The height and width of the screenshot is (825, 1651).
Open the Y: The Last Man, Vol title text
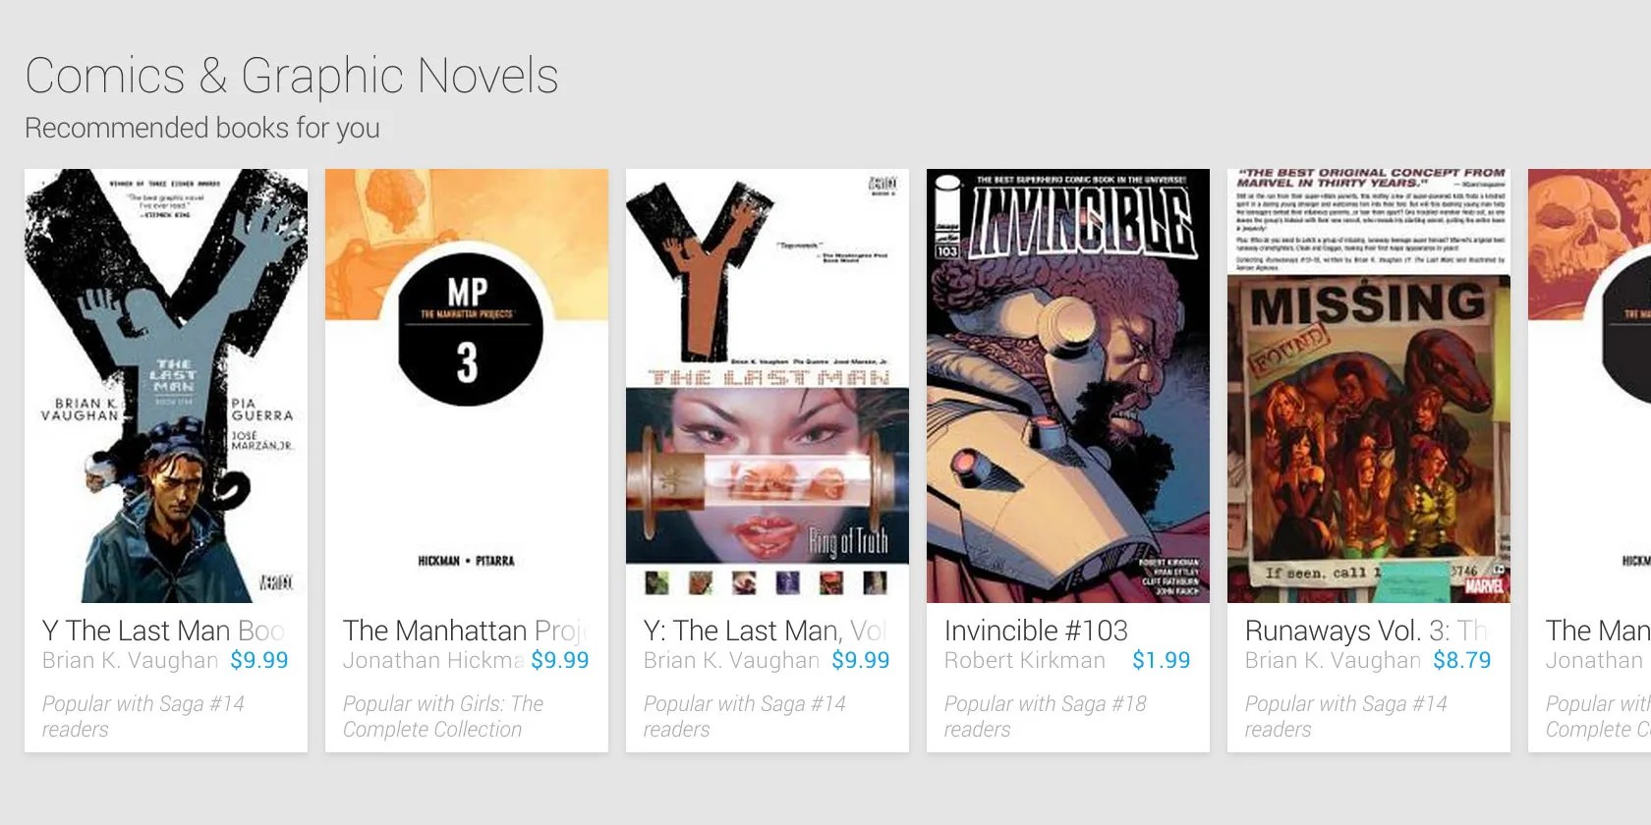pos(765,631)
